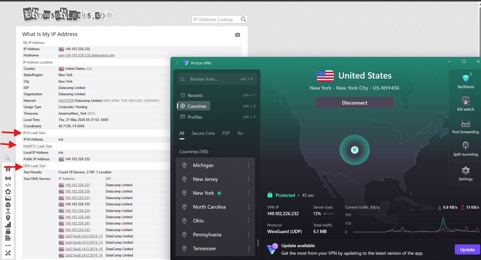Click the Update button
Image resolution: width=481 pixels, height=260 pixels.
click(x=467, y=249)
